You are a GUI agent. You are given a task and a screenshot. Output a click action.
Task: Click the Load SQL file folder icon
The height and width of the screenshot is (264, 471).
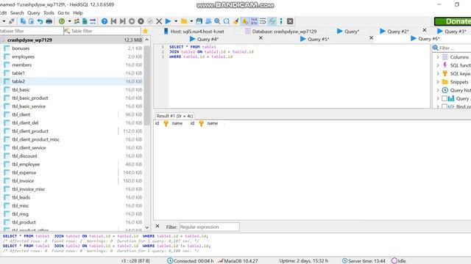coord(184,21)
